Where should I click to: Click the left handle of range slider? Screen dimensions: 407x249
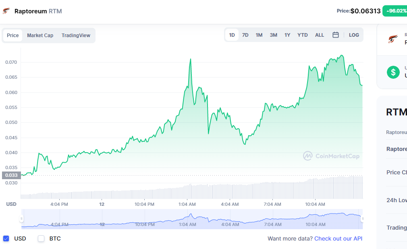click(21, 219)
